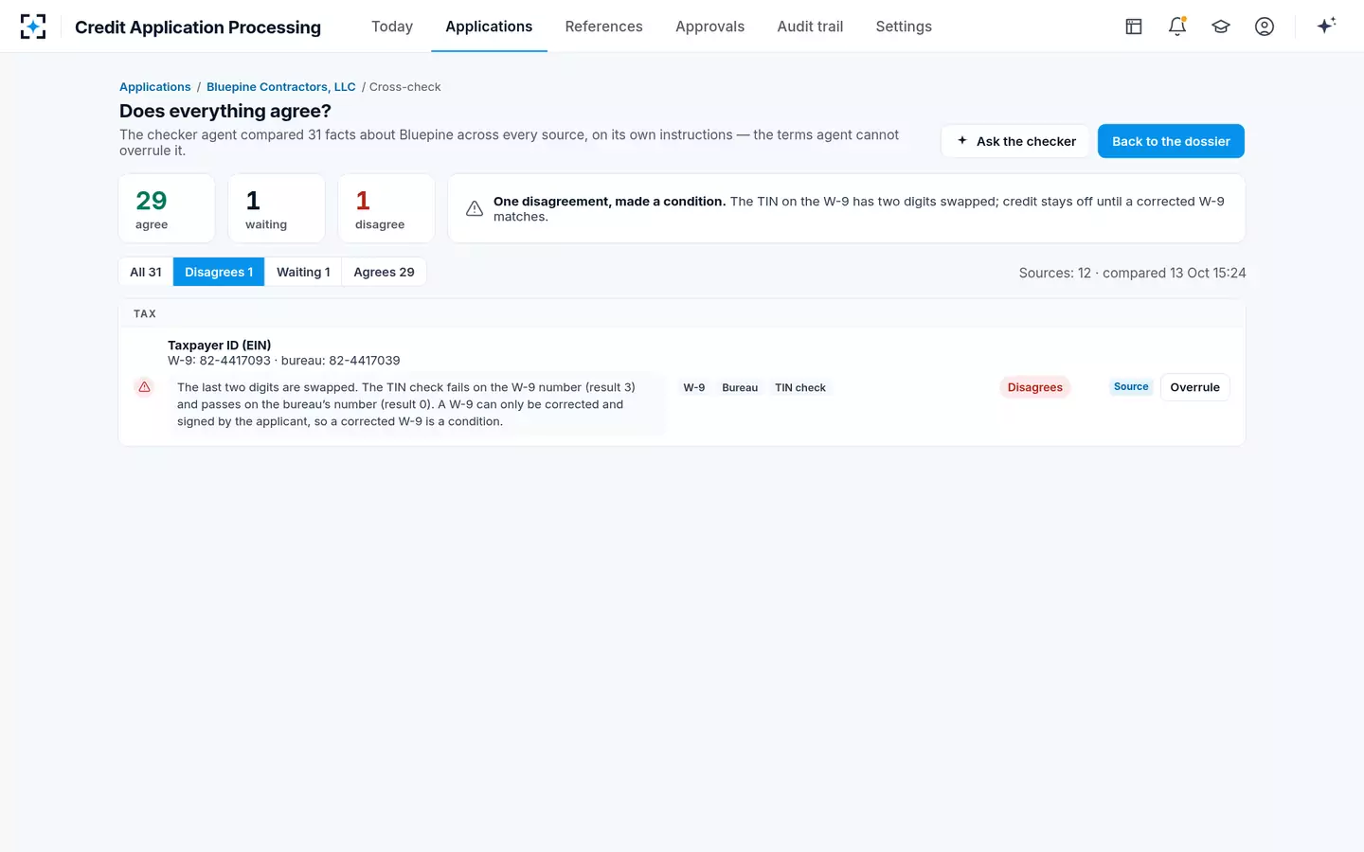
Task: Click Back to the dossier
Action: click(x=1171, y=141)
